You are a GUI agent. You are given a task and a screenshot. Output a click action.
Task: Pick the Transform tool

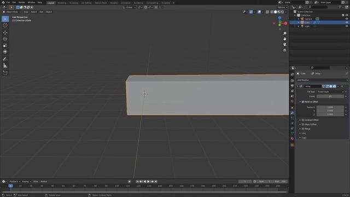click(x=5, y=52)
